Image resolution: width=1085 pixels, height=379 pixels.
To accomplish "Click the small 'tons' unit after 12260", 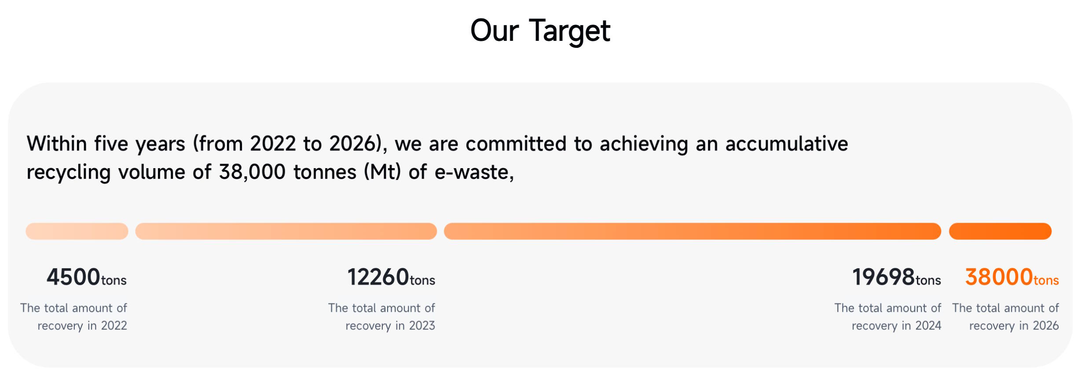I will 423,280.
